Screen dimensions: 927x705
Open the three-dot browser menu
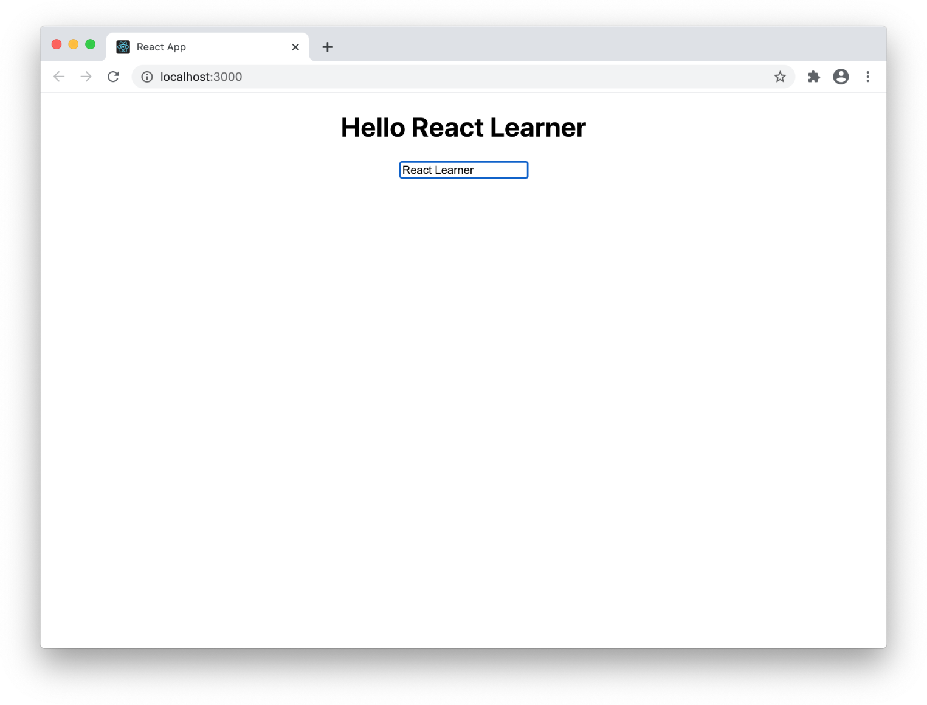(868, 77)
